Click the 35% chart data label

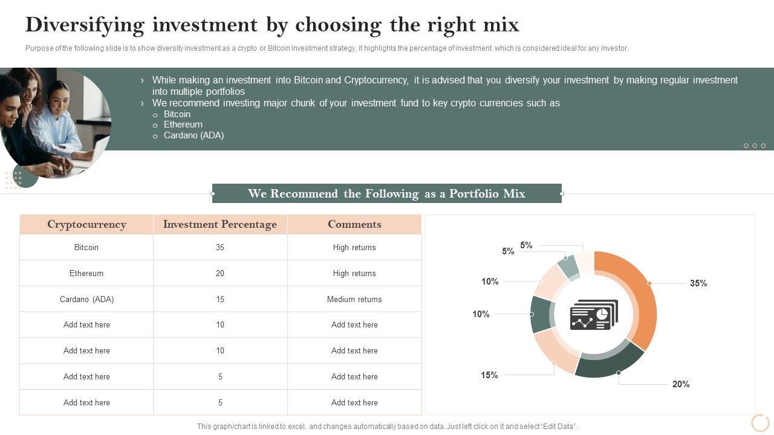click(x=698, y=283)
